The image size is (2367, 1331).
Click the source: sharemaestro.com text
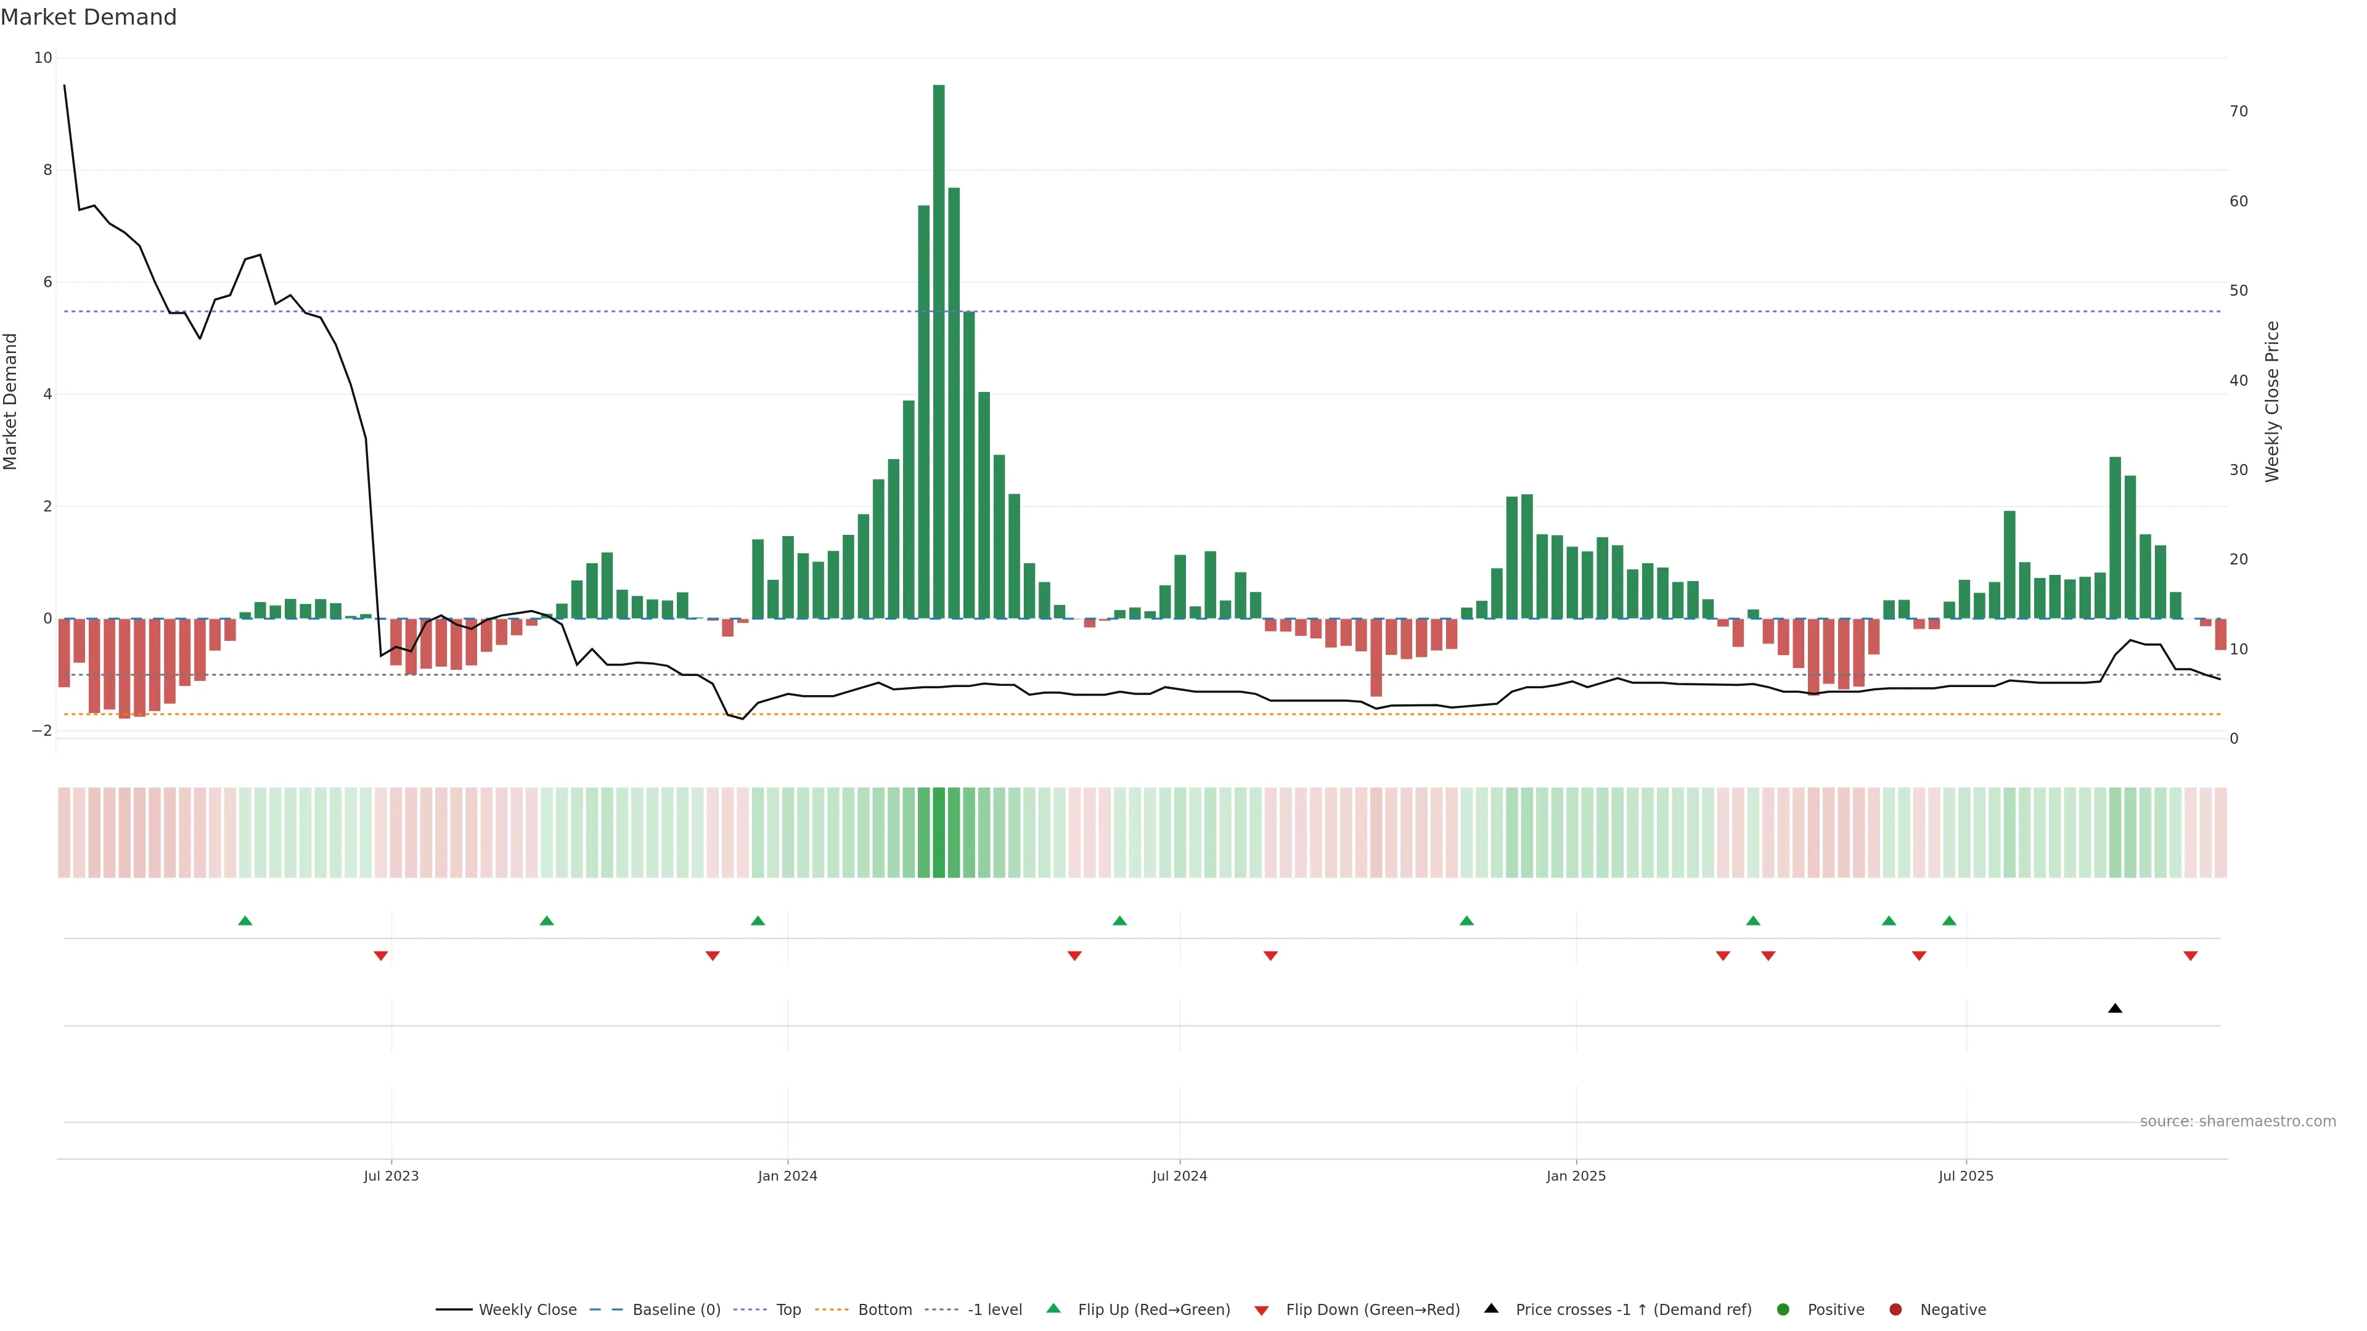pos(2238,1121)
